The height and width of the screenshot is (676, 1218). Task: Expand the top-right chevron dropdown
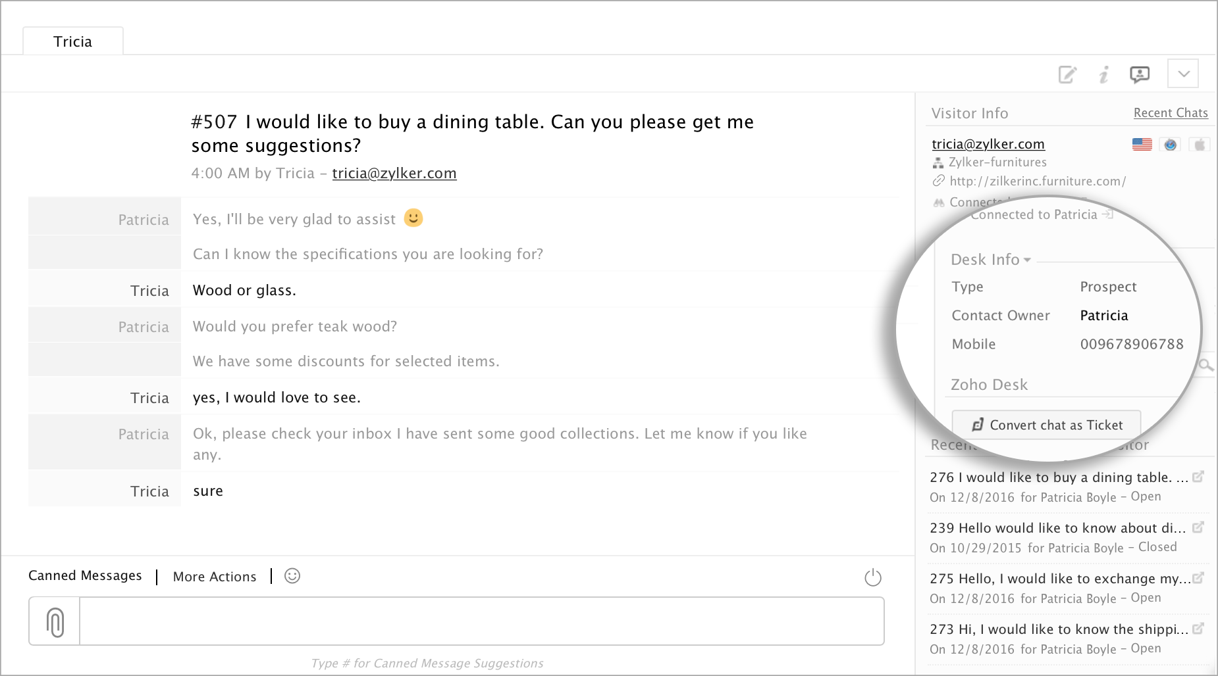[x=1183, y=74]
